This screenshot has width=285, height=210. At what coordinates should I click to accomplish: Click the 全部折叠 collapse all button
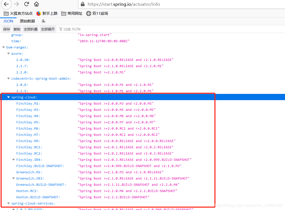(31, 29)
